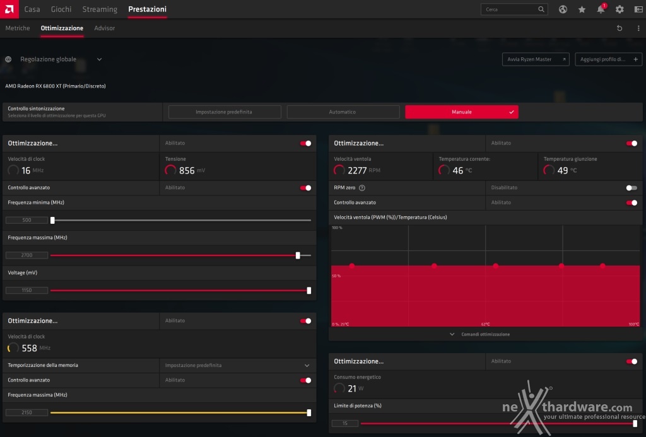Click the plus icon to add profile
646x437 pixels.
click(x=636, y=59)
